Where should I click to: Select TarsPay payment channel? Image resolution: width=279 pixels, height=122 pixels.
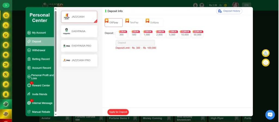pos(134,23)
